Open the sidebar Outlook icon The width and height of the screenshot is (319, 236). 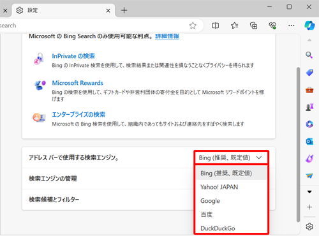point(309,141)
